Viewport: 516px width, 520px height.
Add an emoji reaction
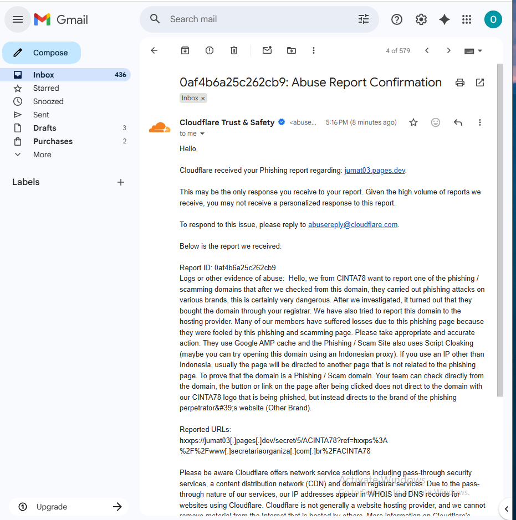pyautogui.click(x=436, y=122)
